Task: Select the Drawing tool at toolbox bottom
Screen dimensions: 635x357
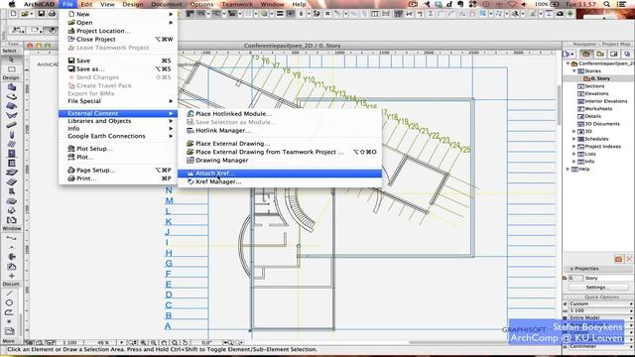Action: click(9, 331)
